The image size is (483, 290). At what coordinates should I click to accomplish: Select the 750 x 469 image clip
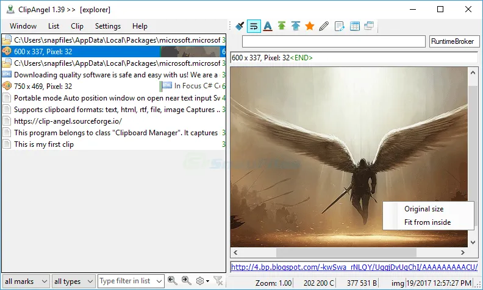(114, 86)
